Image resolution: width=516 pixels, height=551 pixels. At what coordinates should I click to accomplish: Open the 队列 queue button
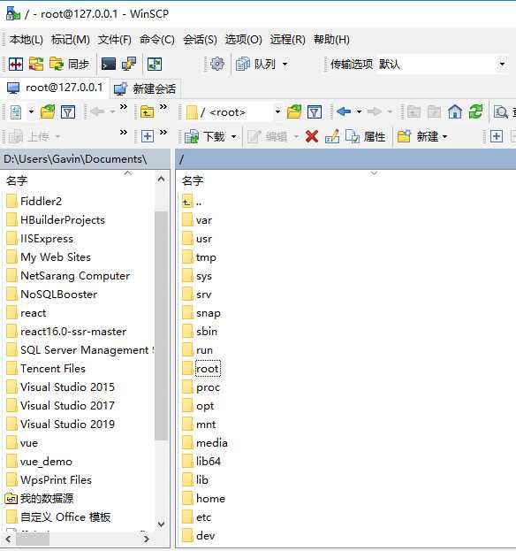(255, 65)
